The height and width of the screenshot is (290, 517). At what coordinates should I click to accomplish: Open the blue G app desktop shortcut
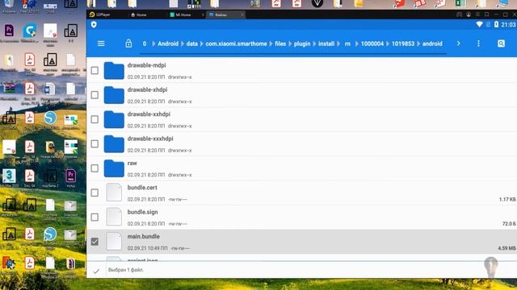(x=29, y=31)
